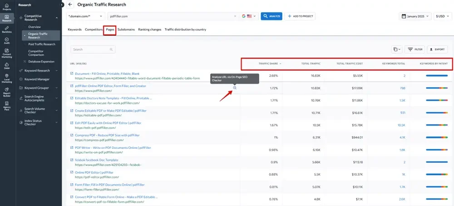Expand the Keyword Research section

point(57,71)
